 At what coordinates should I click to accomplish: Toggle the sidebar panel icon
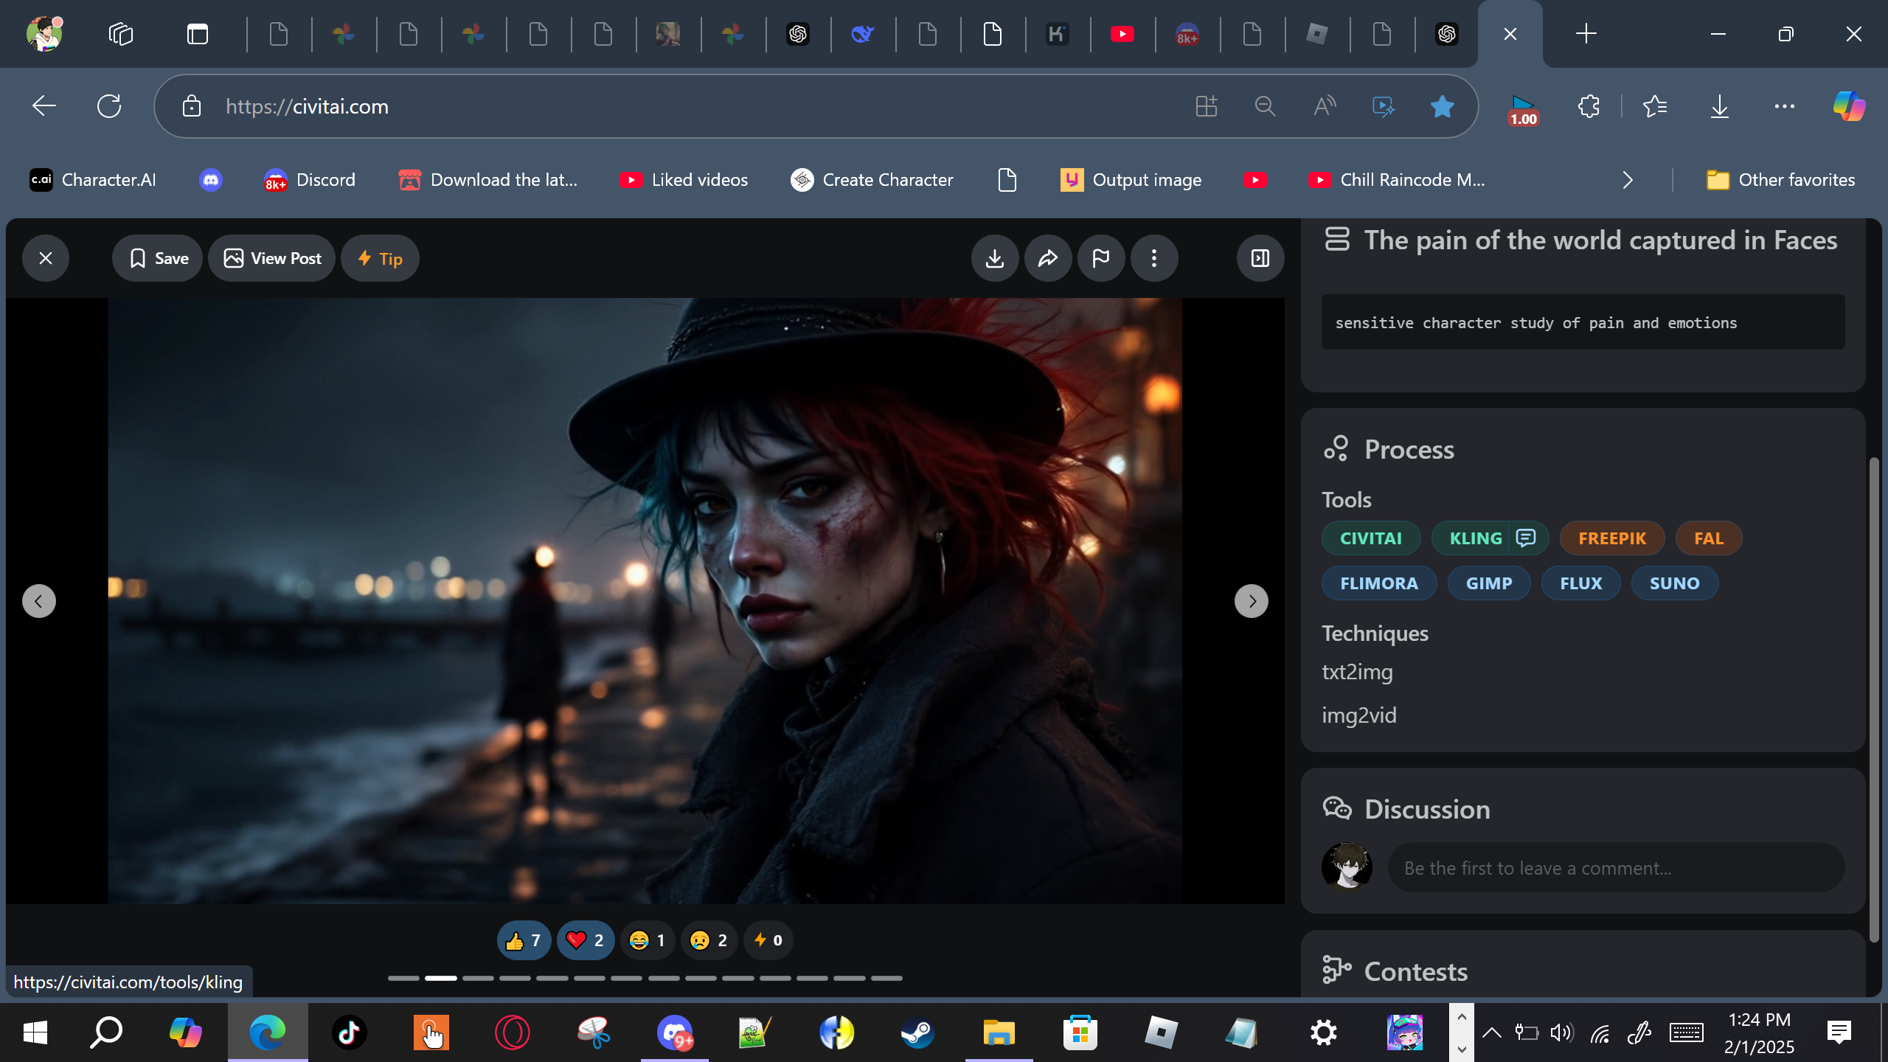point(1260,258)
